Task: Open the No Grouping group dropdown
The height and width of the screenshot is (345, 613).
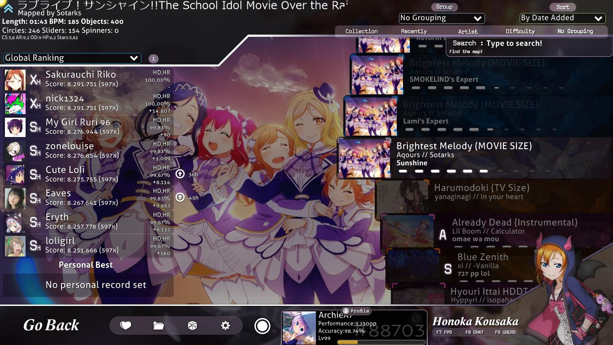Action: 442,18
